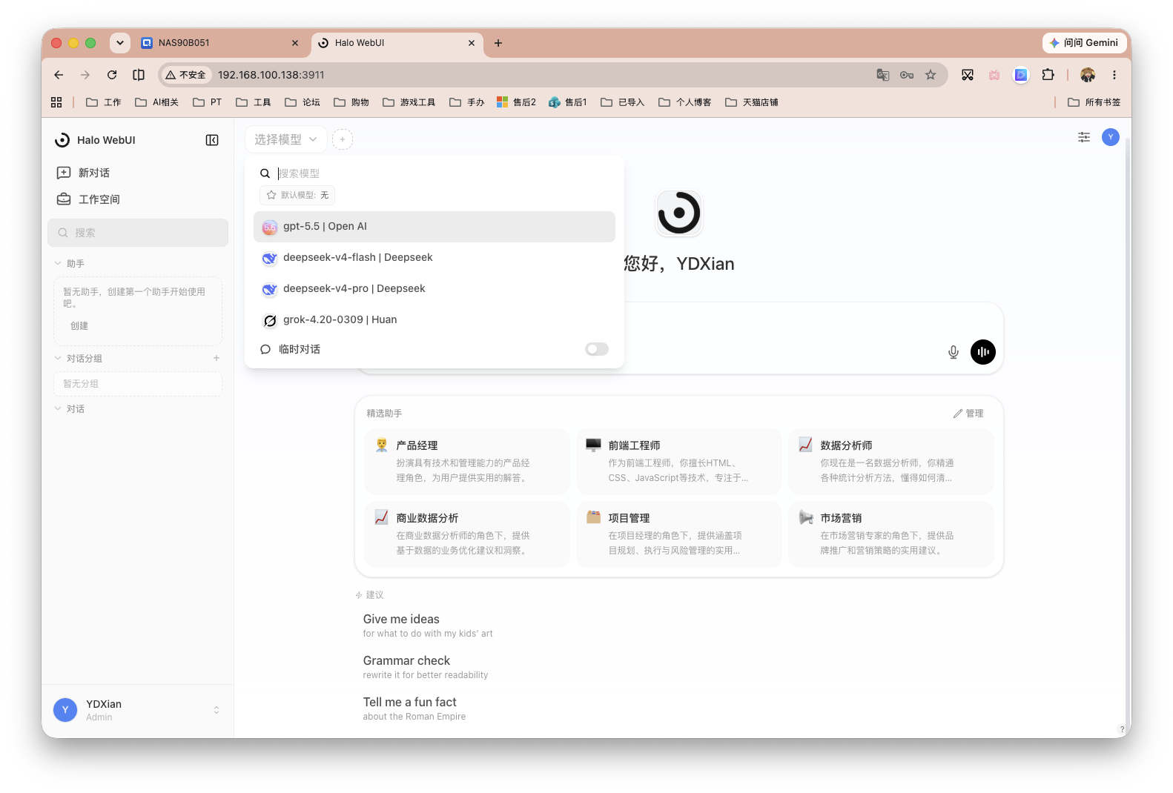Close the 选择模型 model dropdown

point(286,139)
